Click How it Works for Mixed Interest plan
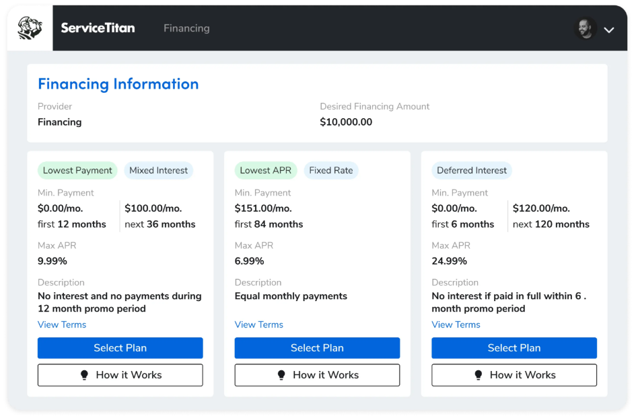The image size is (636, 420). (x=120, y=375)
